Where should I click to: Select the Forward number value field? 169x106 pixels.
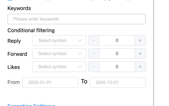click(x=117, y=54)
